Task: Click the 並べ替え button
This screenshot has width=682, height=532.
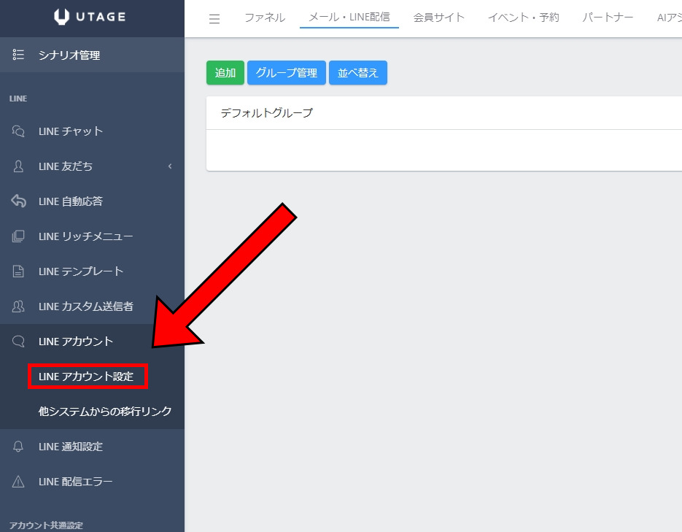Action: 358,73
